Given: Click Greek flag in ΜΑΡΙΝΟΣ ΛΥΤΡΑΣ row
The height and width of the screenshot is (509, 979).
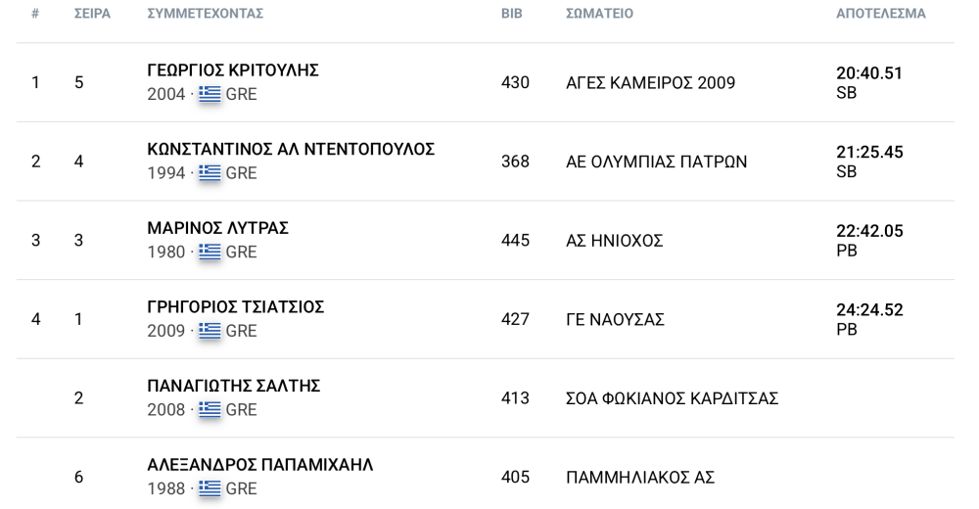Looking at the screenshot, I should coord(210,252).
